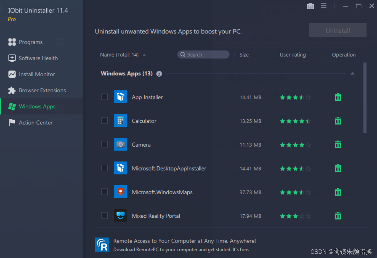Screen dimensions: 377x258
Task: Click trash icon for Microsoft.DesktopAppInstaller
Action: coord(338,168)
